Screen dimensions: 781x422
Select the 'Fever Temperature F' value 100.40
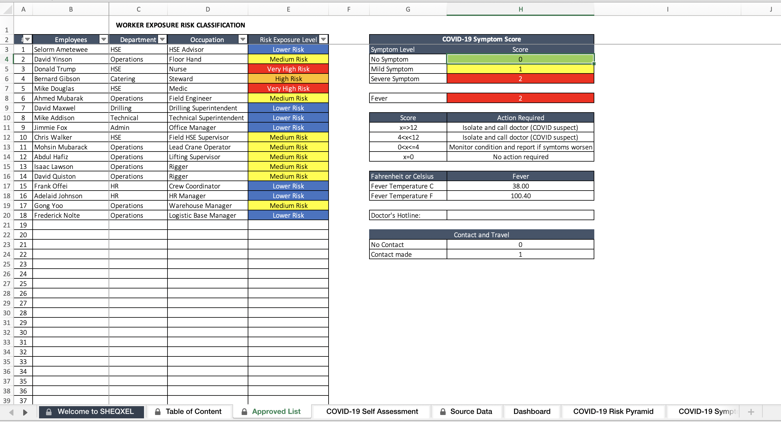pyautogui.click(x=520, y=196)
